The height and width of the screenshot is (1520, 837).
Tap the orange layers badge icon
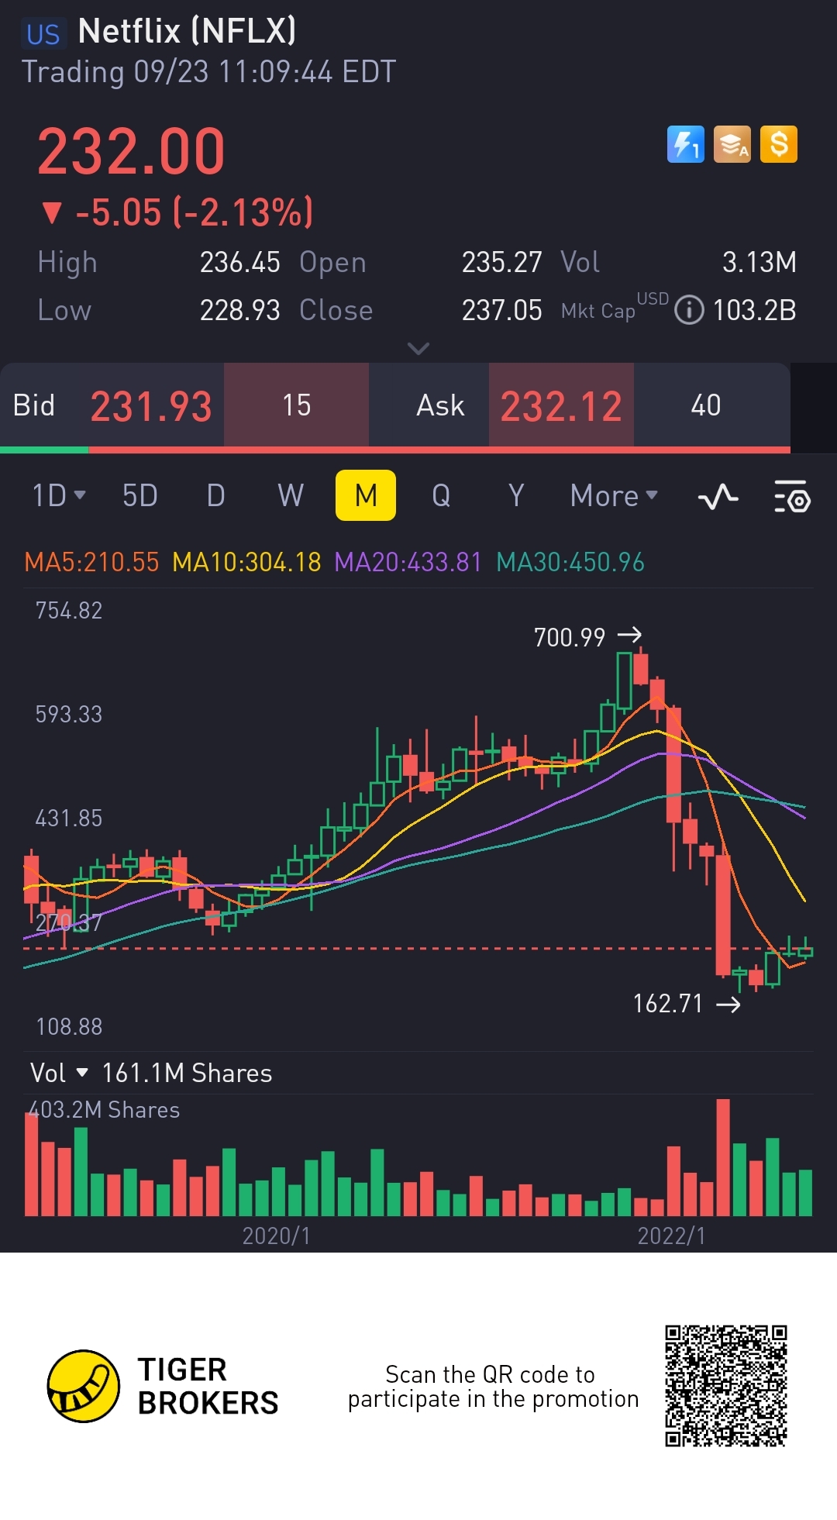(732, 144)
